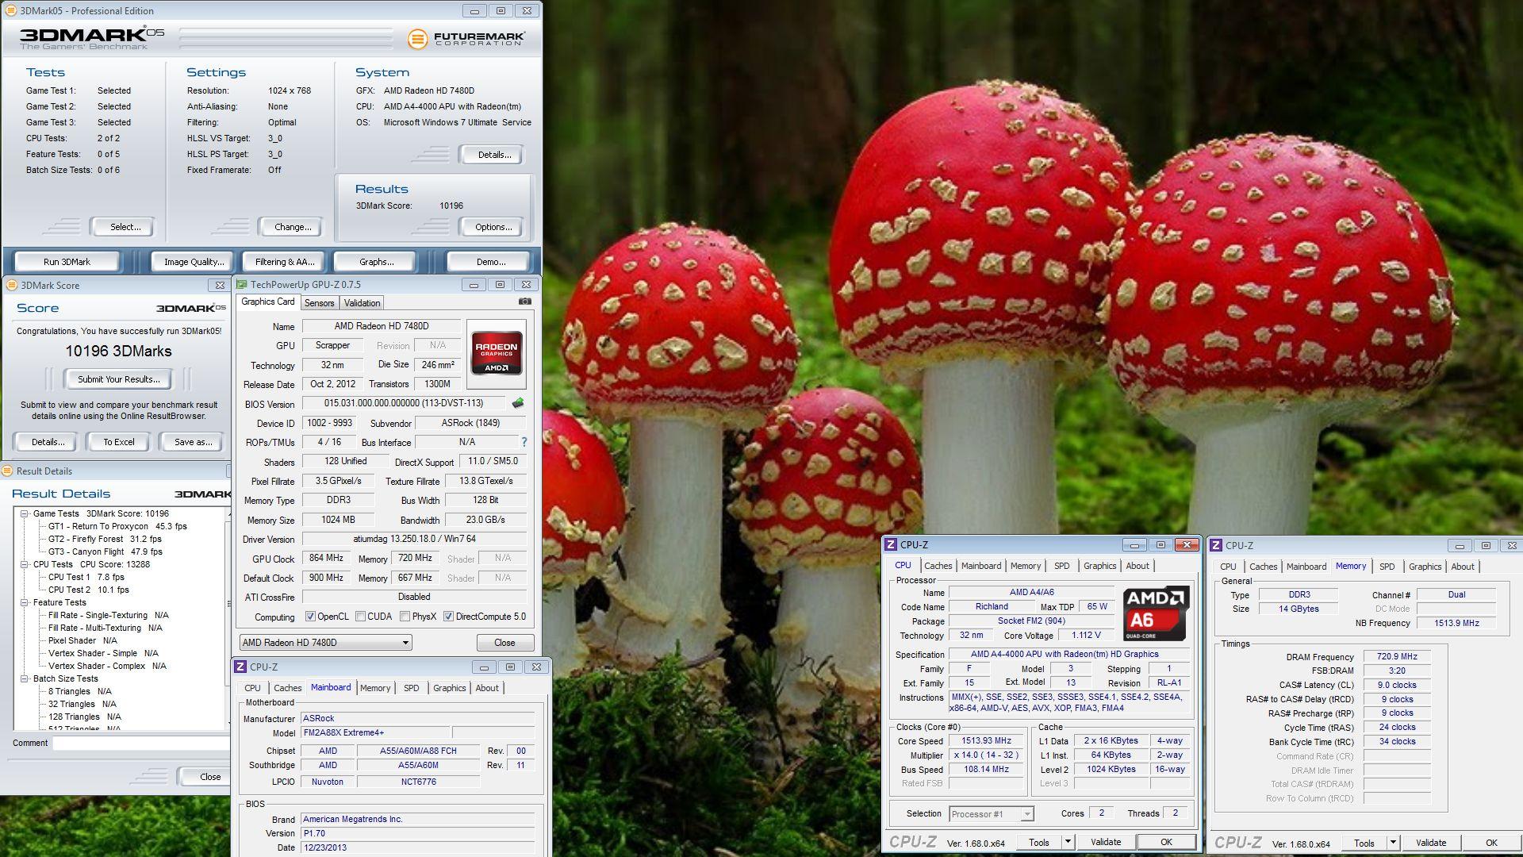
Task: Click the GPU-Z camera screenshot icon
Action: click(524, 302)
